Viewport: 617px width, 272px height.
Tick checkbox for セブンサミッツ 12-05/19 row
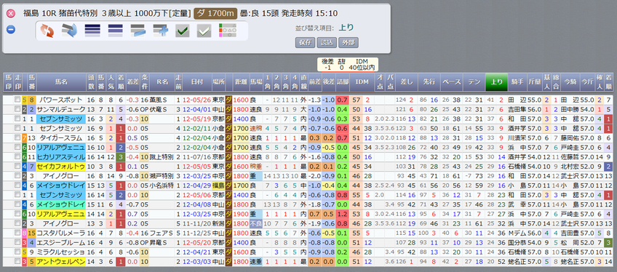(17, 119)
